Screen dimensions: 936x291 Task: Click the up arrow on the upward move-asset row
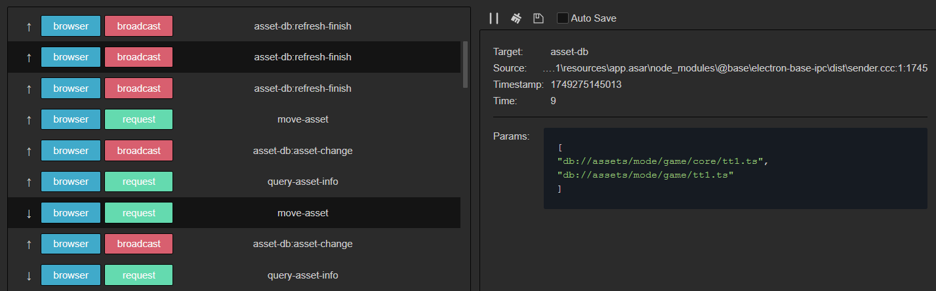(x=28, y=119)
